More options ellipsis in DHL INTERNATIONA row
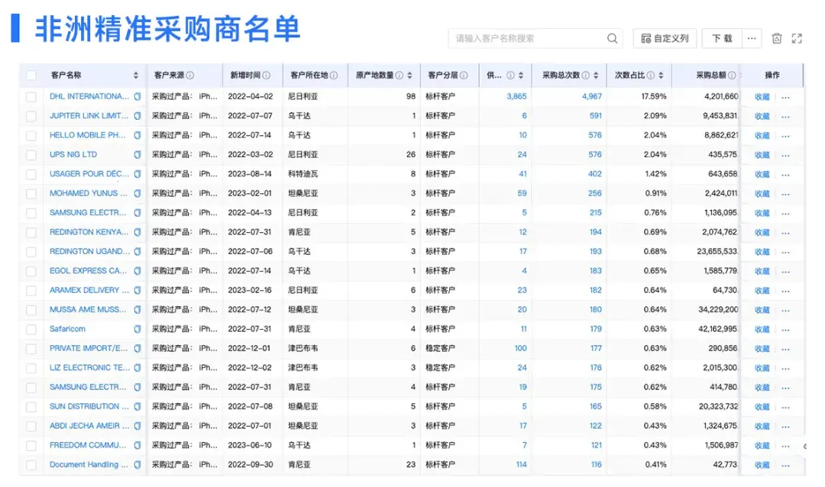825x487 pixels. point(785,97)
